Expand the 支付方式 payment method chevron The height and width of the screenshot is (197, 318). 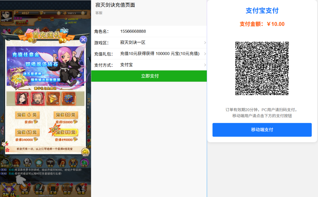205,65
